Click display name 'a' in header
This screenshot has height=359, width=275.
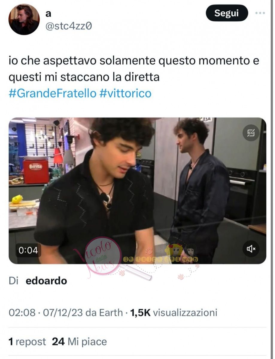point(48,14)
